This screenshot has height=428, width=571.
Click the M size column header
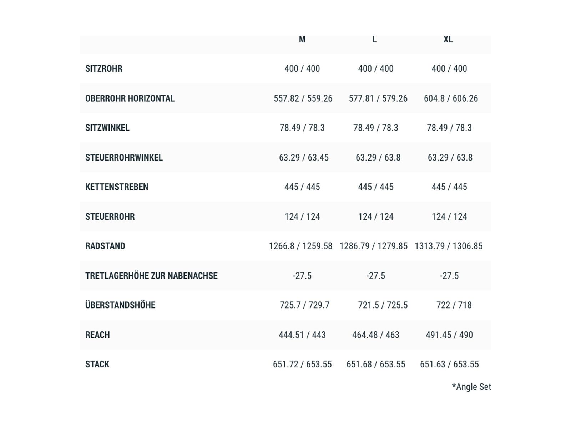[302, 40]
